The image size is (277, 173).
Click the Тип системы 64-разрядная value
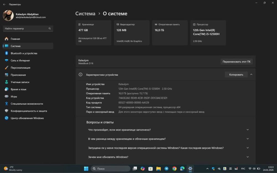pyautogui.click(x=149, y=107)
